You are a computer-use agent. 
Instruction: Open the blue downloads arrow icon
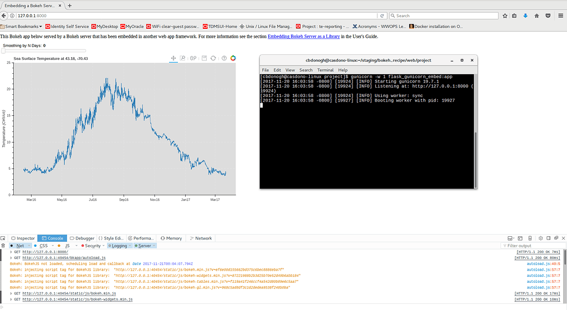525,16
